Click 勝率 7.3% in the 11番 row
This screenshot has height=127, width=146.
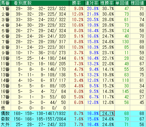coord(77,64)
